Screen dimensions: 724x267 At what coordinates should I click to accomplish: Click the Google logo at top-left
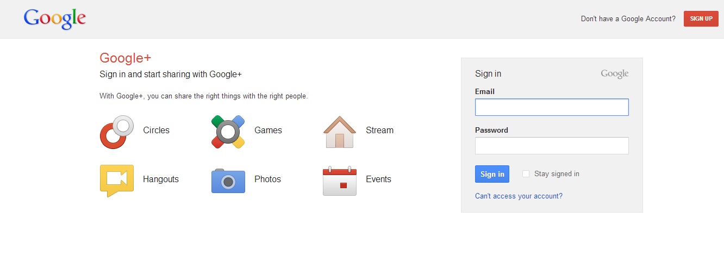tap(54, 19)
